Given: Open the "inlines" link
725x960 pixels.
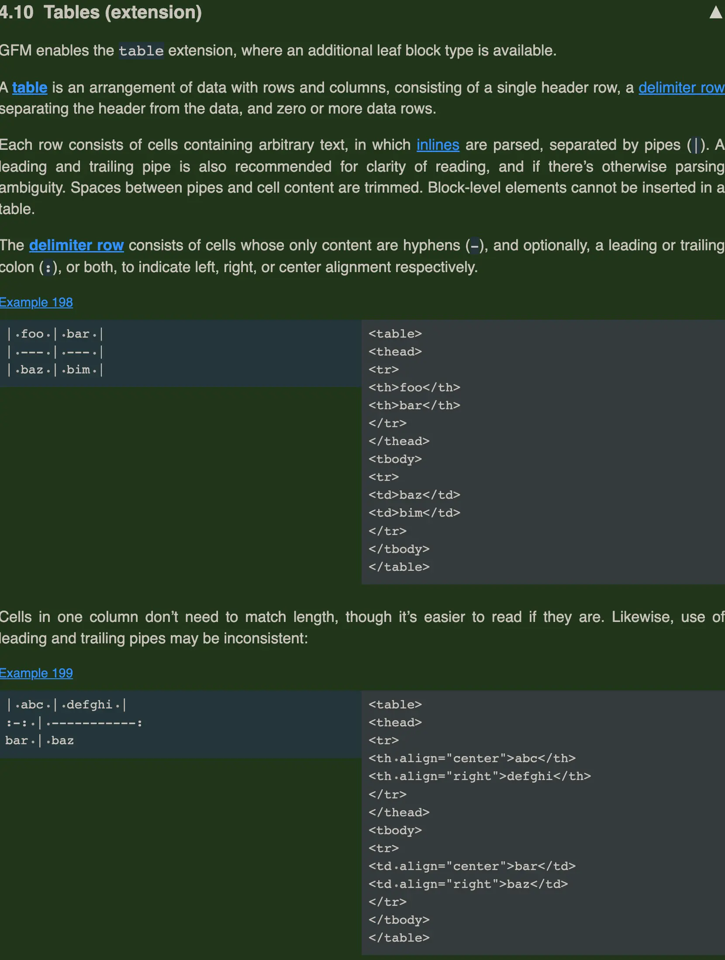Looking at the screenshot, I should pos(438,145).
